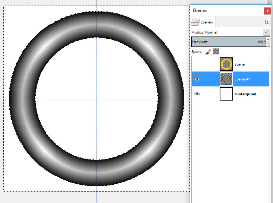Toggle the lock alpha channel checkerboard icon

[216, 52]
